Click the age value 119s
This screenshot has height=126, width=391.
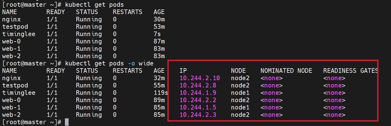[161, 93]
